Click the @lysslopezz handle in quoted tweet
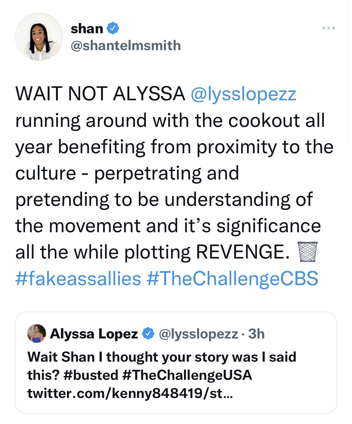352x424 pixels. coord(198,334)
